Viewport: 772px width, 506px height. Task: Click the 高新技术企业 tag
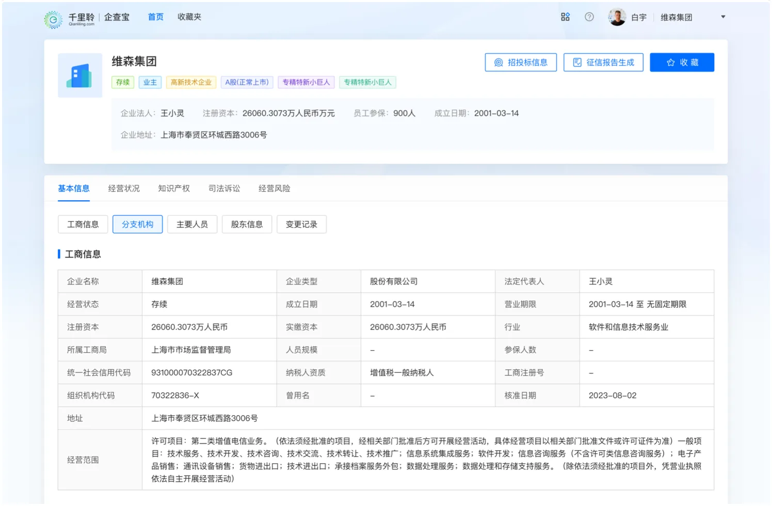pos(191,82)
